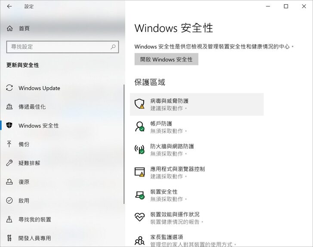Focus the 尋找設定 search field
Viewport: 313px width, 247px height.
tap(62, 47)
